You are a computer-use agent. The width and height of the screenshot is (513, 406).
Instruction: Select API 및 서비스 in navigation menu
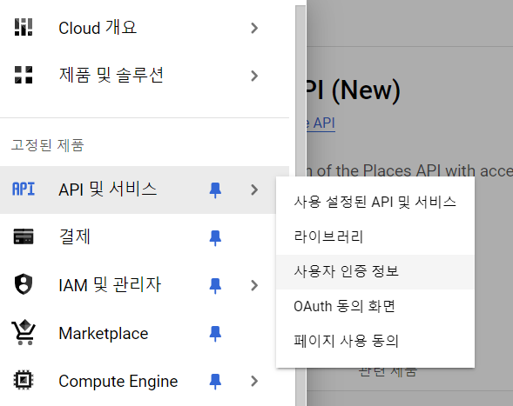click(145, 190)
